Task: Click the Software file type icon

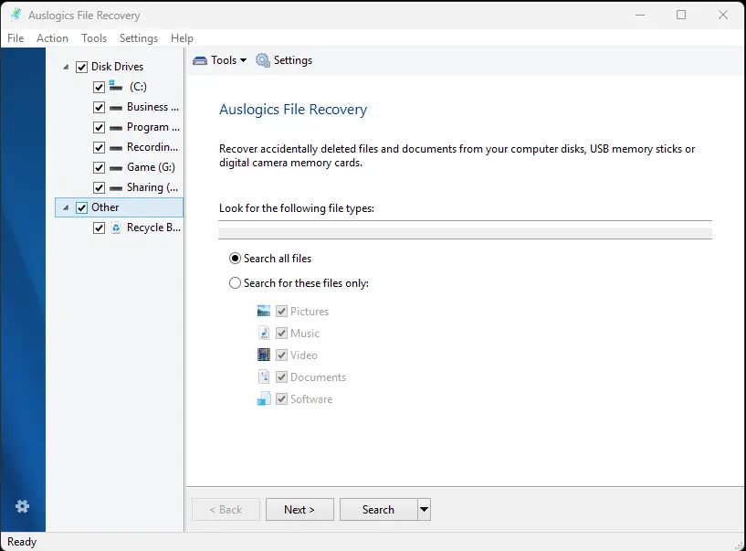Action: click(x=264, y=398)
